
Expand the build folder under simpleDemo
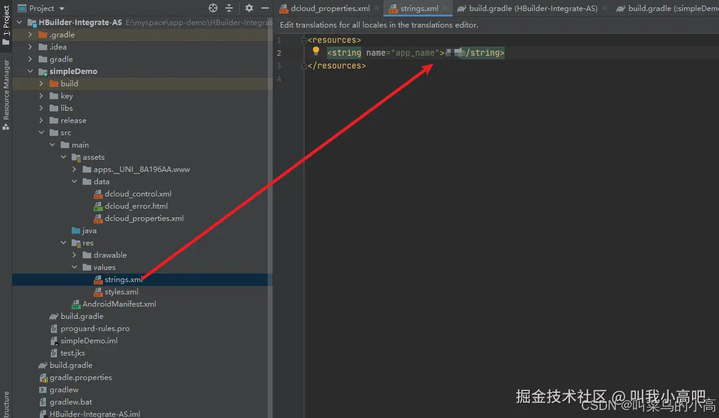click(41, 83)
